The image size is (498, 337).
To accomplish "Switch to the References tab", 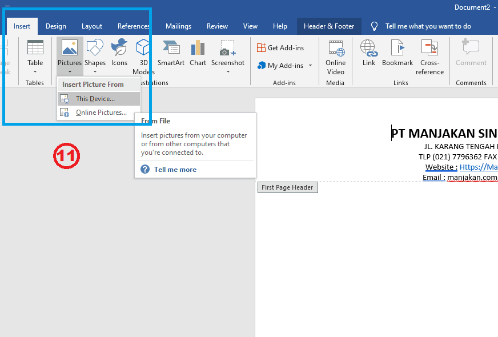I will [x=134, y=26].
